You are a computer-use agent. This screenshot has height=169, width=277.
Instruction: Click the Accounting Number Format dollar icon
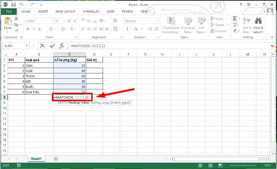coord(127,29)
